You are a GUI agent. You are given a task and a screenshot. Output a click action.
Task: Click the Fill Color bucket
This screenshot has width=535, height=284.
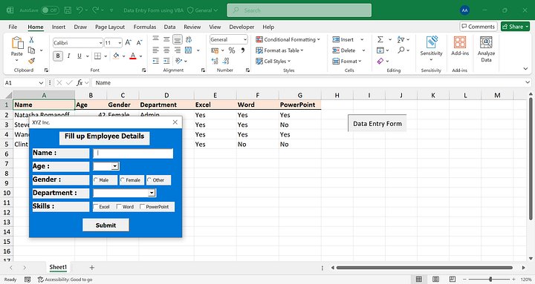click(116, 56)
